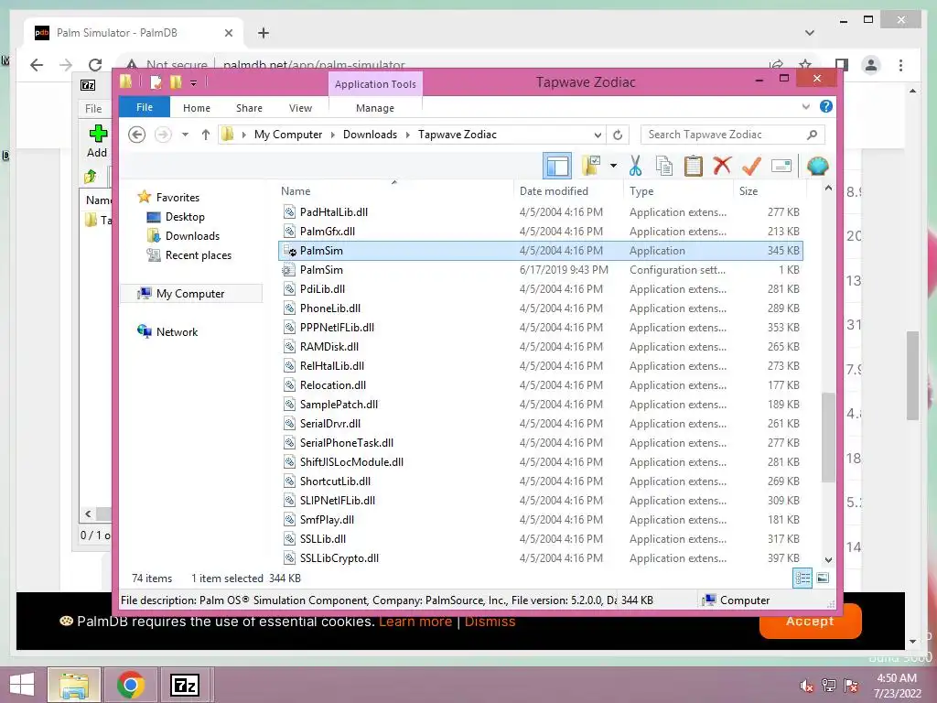Open 7-Zip from the taskbar
937x703 pixels.
[x=185, y=685]
